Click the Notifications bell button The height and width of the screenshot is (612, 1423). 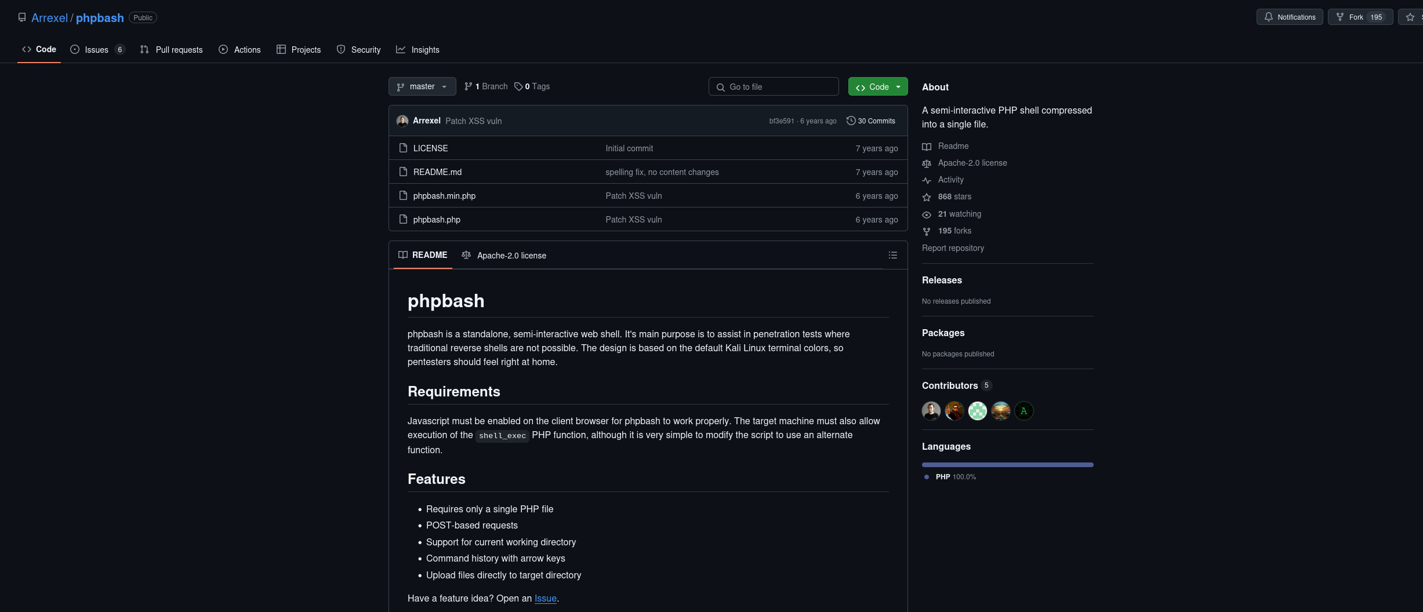point(1290,17)
